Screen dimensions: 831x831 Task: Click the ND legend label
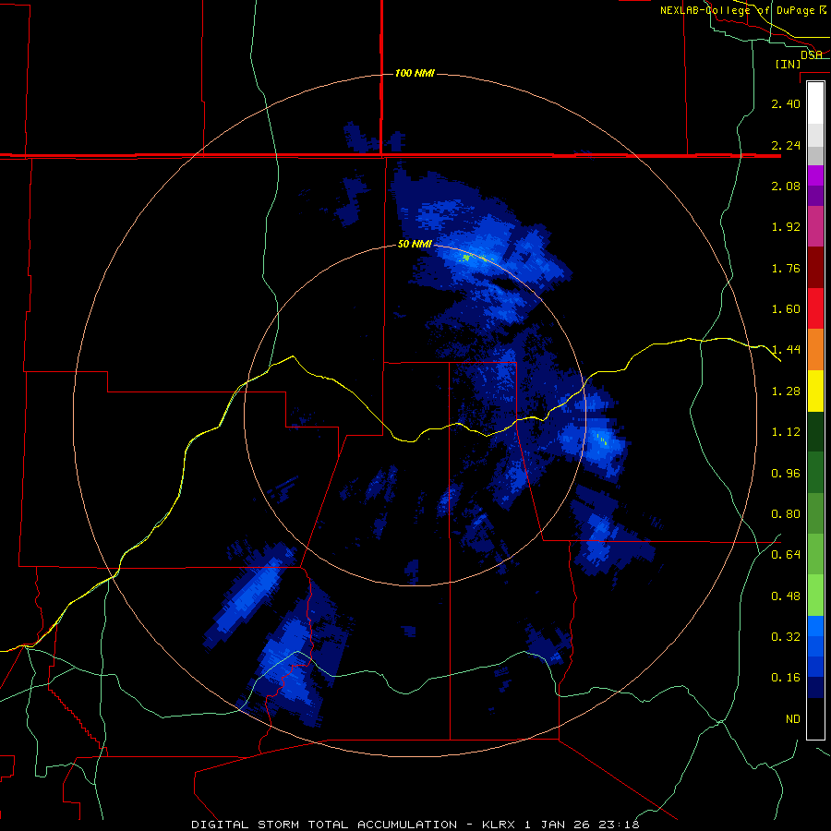[x=793, y=719]
